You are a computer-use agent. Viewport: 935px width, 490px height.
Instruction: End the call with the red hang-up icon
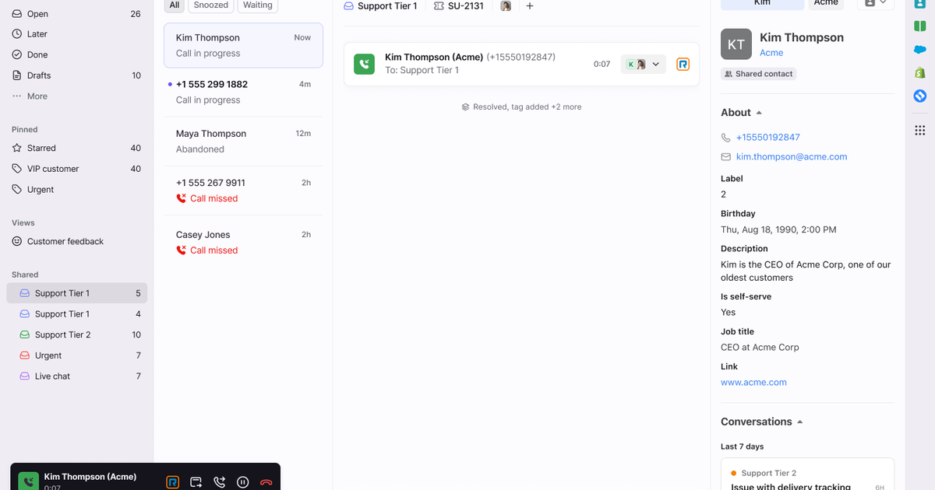[266, 481]
